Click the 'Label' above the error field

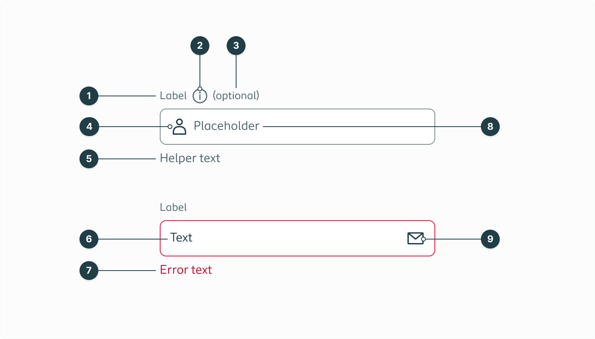(x=173, y=207)
